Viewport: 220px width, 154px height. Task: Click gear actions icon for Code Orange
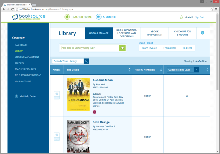click(57, 135)
